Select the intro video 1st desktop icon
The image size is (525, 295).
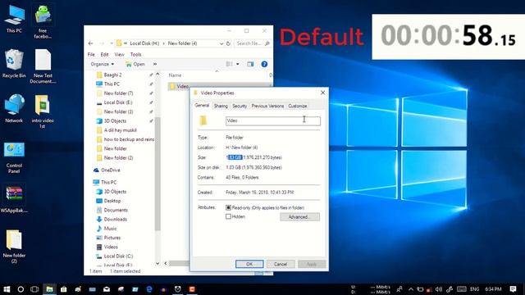tap(43, 111)
